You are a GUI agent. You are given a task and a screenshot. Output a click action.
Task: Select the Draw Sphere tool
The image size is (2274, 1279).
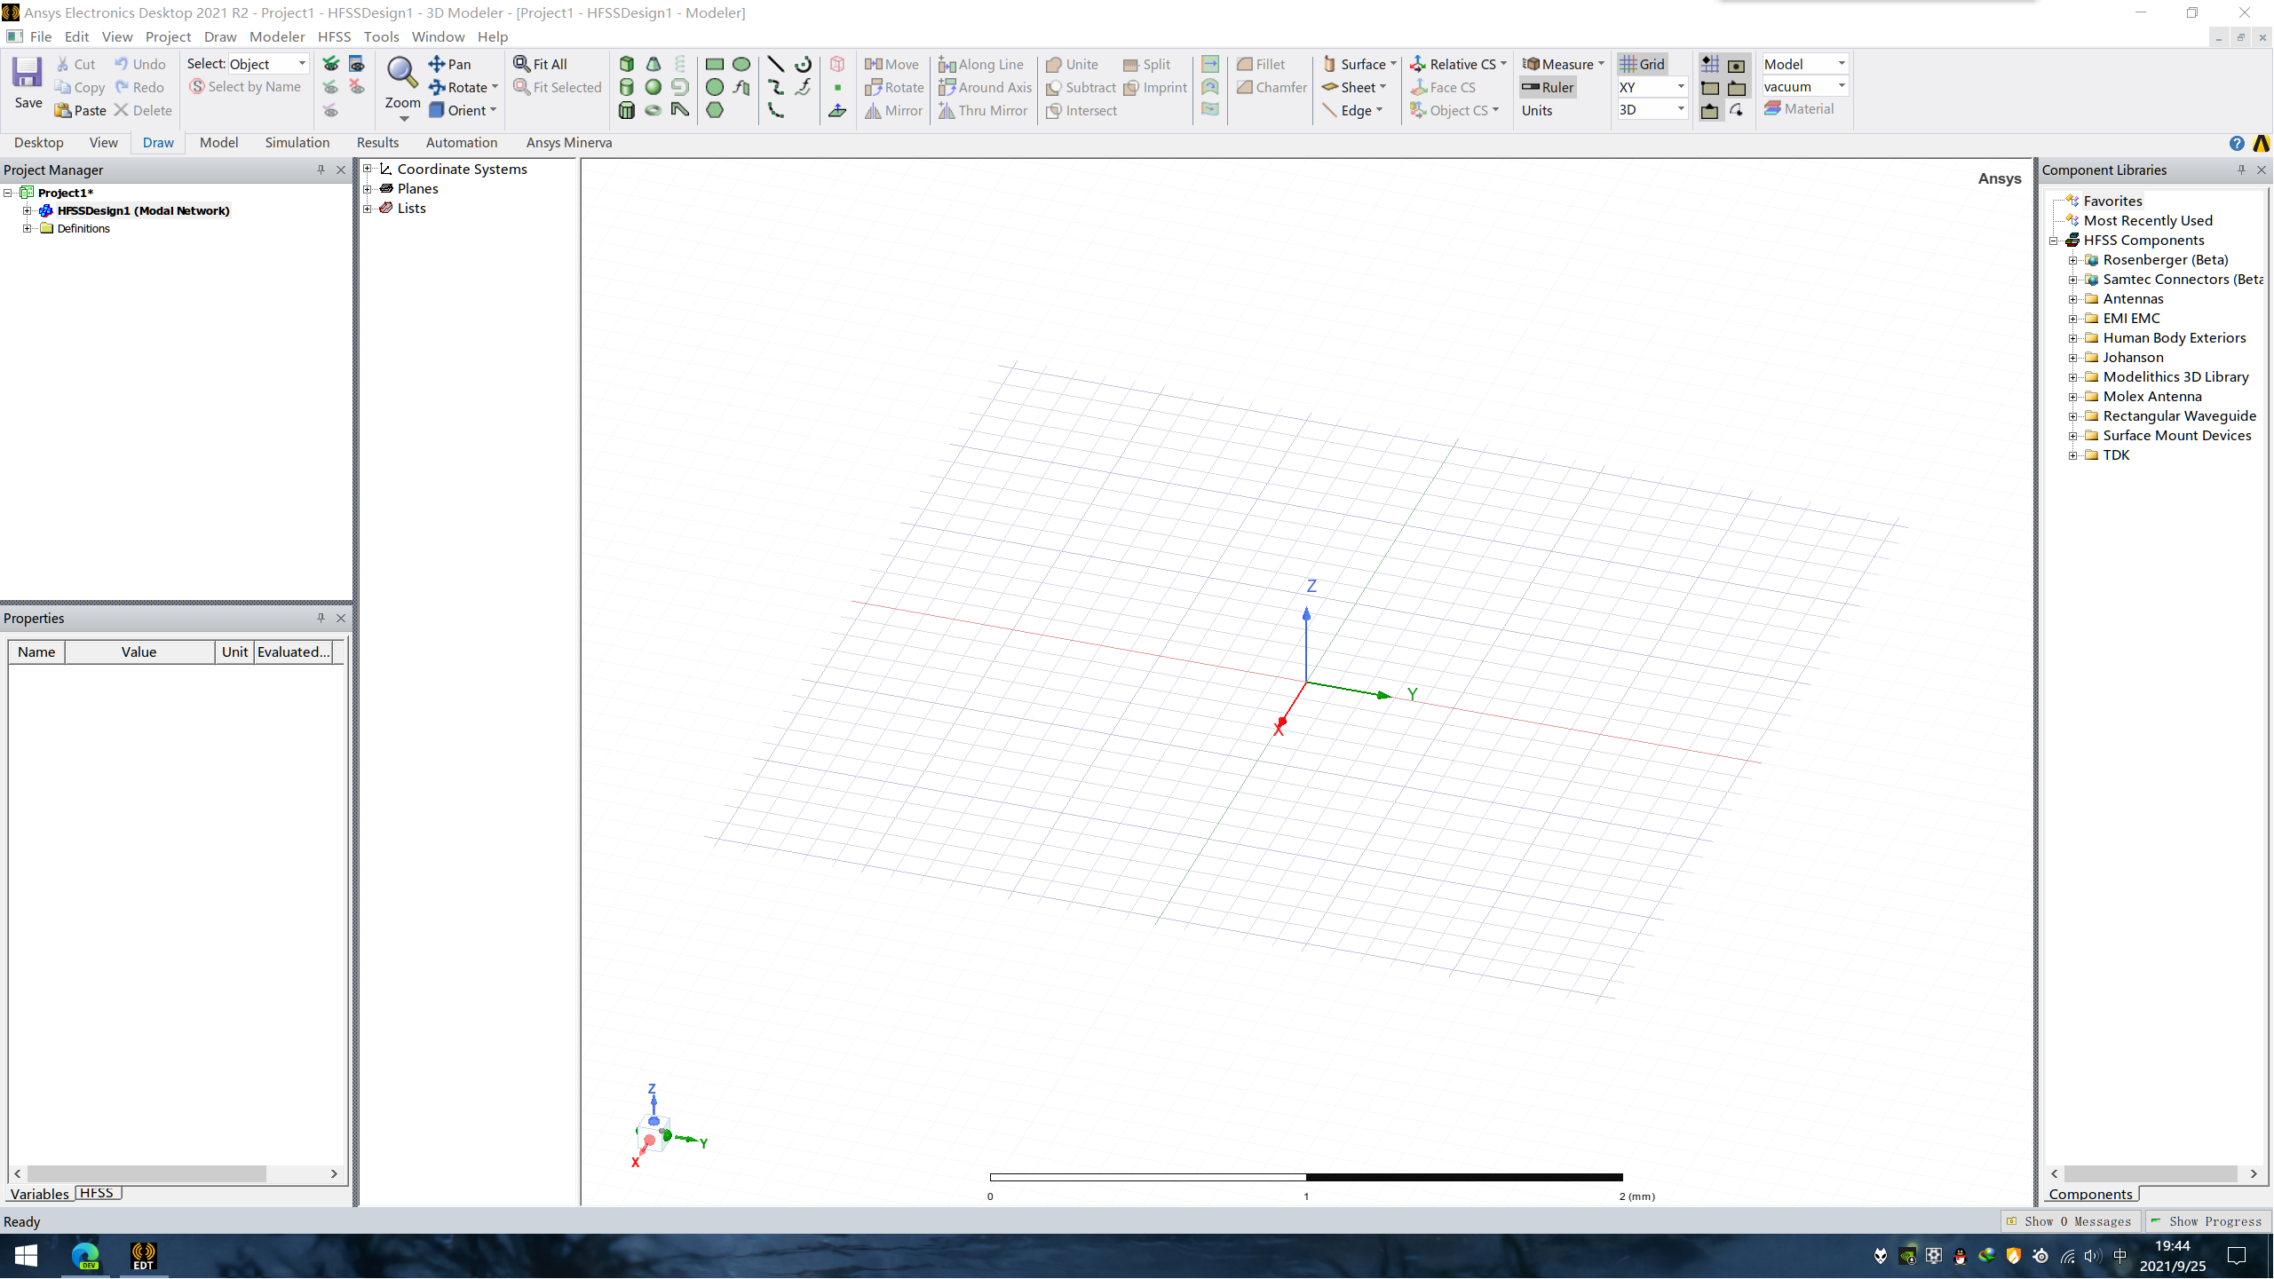pyautogui.click(x=653, y=87)
